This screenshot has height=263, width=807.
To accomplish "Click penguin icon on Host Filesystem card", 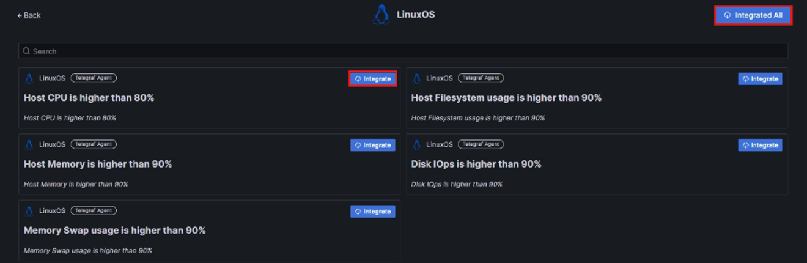I will [416, 78].
